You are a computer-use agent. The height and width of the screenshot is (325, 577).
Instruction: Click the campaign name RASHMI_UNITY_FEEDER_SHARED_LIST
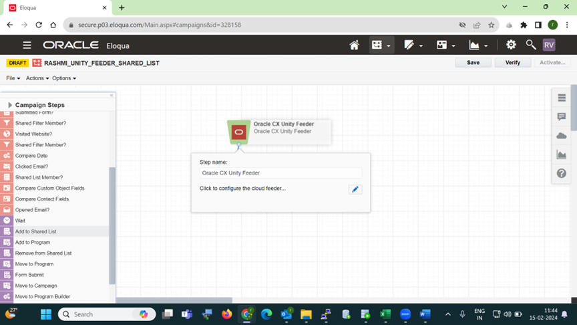(102, 63)
